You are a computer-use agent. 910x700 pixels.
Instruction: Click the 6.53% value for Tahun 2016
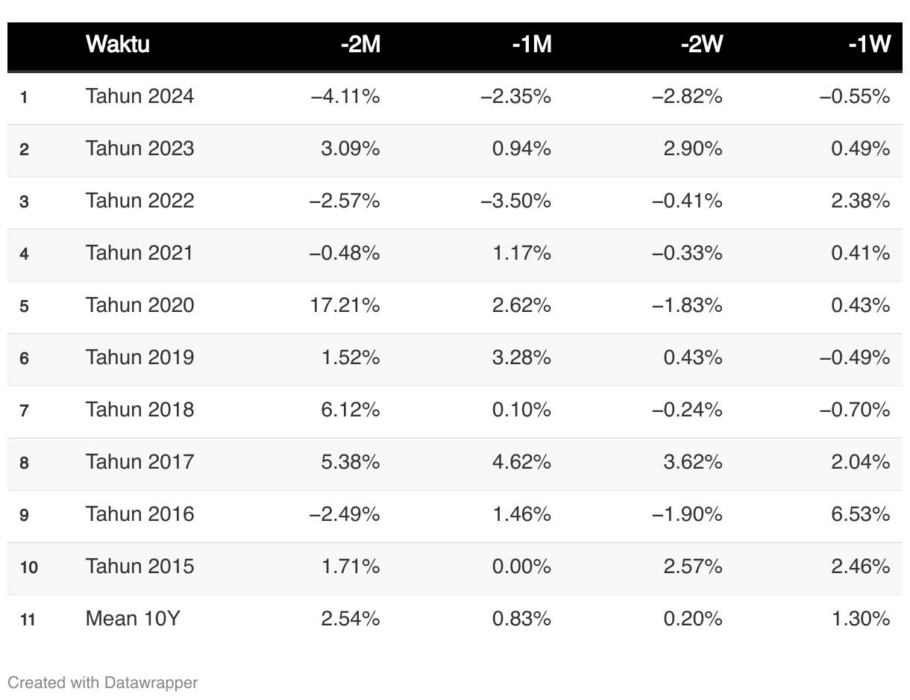click(861, 514)
